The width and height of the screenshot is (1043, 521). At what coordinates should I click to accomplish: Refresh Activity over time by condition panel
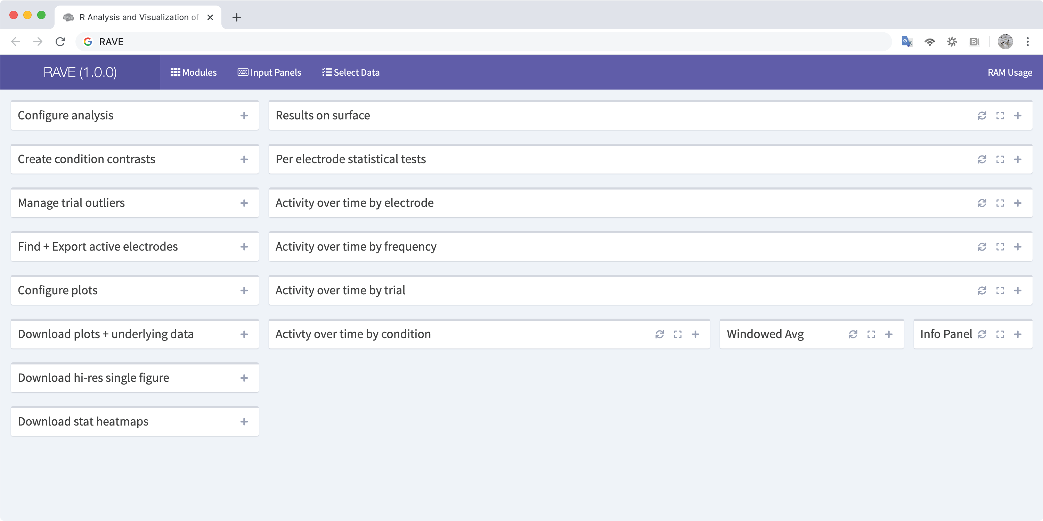[660, 334]
